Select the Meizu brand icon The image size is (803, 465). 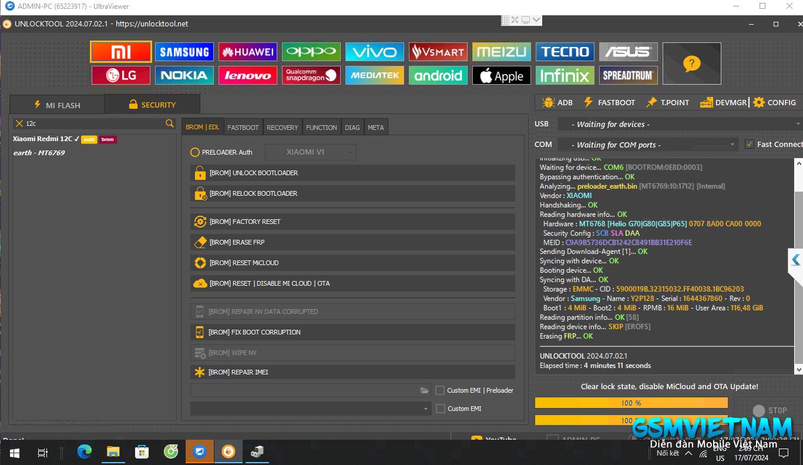coord(502,52)
